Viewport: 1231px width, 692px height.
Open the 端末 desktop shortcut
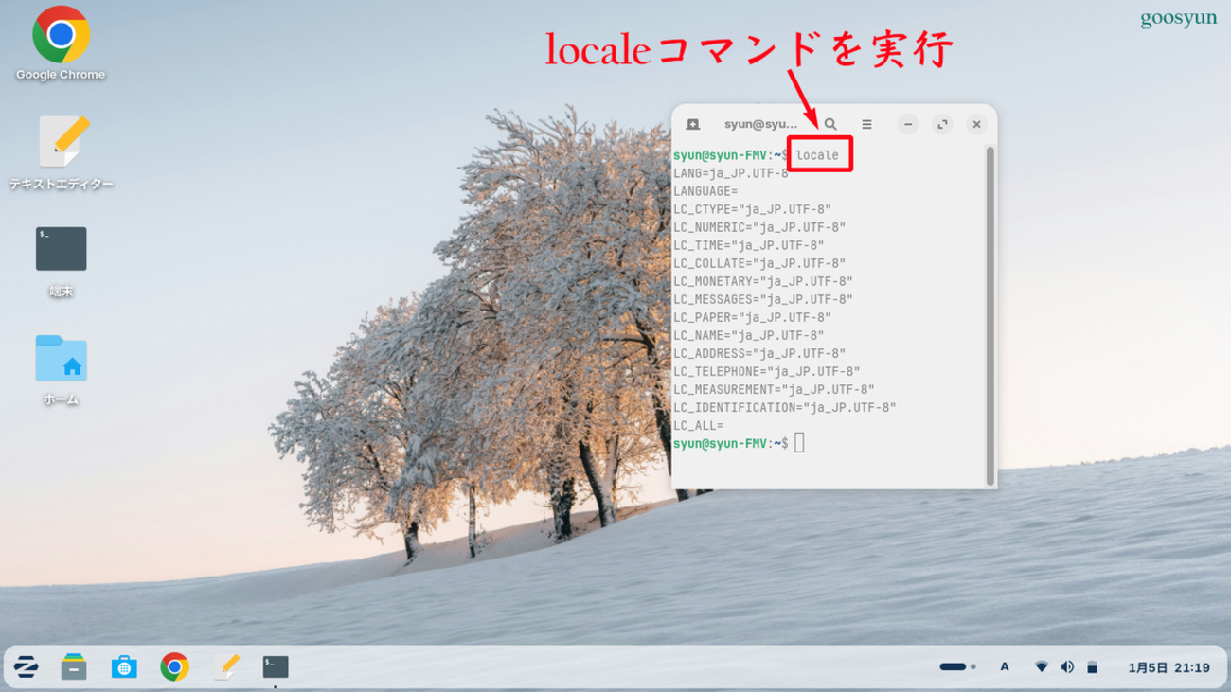click(x=59, y=248)
